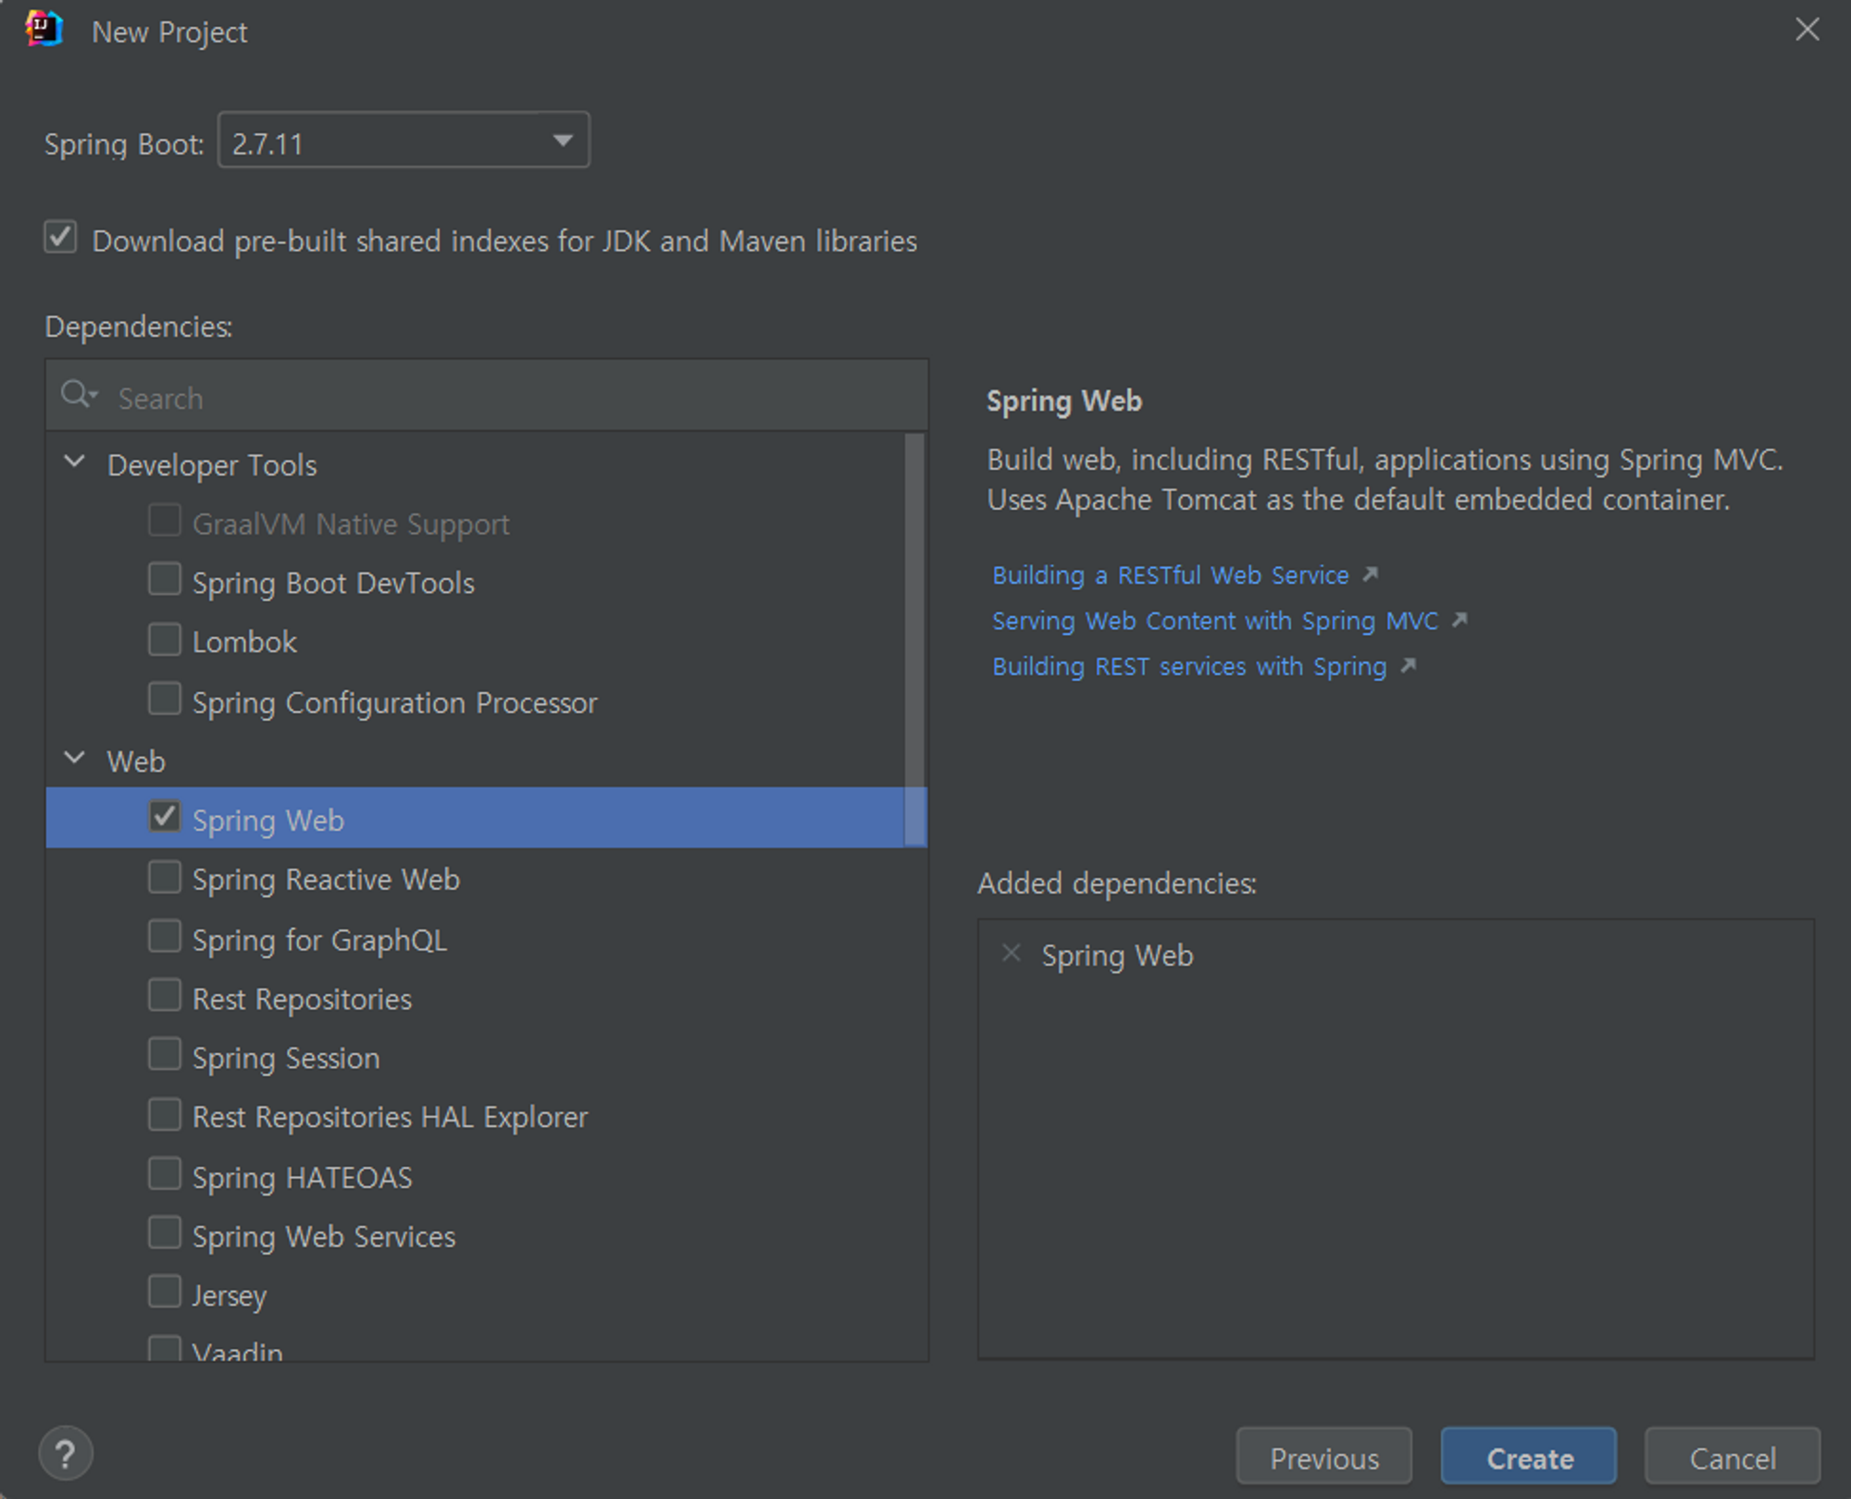The image size is (1851, 1499).
Task: Click external arrow next to Serving Web Content
Action: (1460, 620)
